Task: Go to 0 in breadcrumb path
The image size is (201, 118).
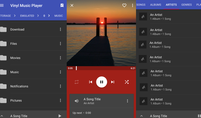Action: [44, 16]
